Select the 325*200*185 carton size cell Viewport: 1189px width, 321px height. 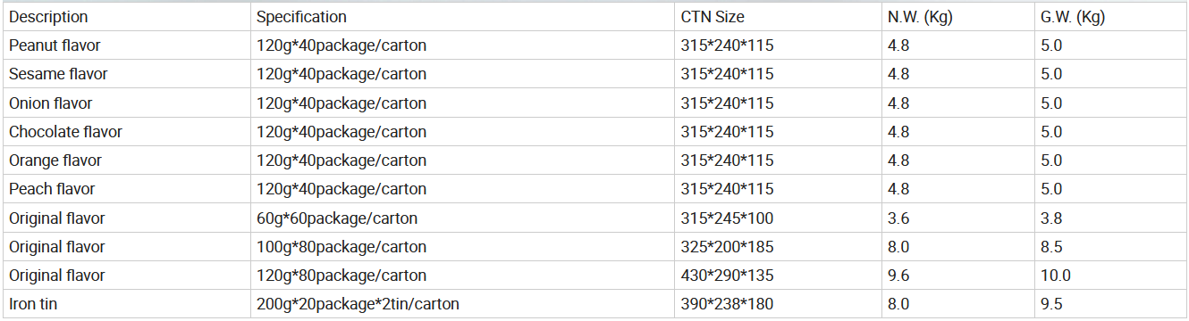point(777,247)
